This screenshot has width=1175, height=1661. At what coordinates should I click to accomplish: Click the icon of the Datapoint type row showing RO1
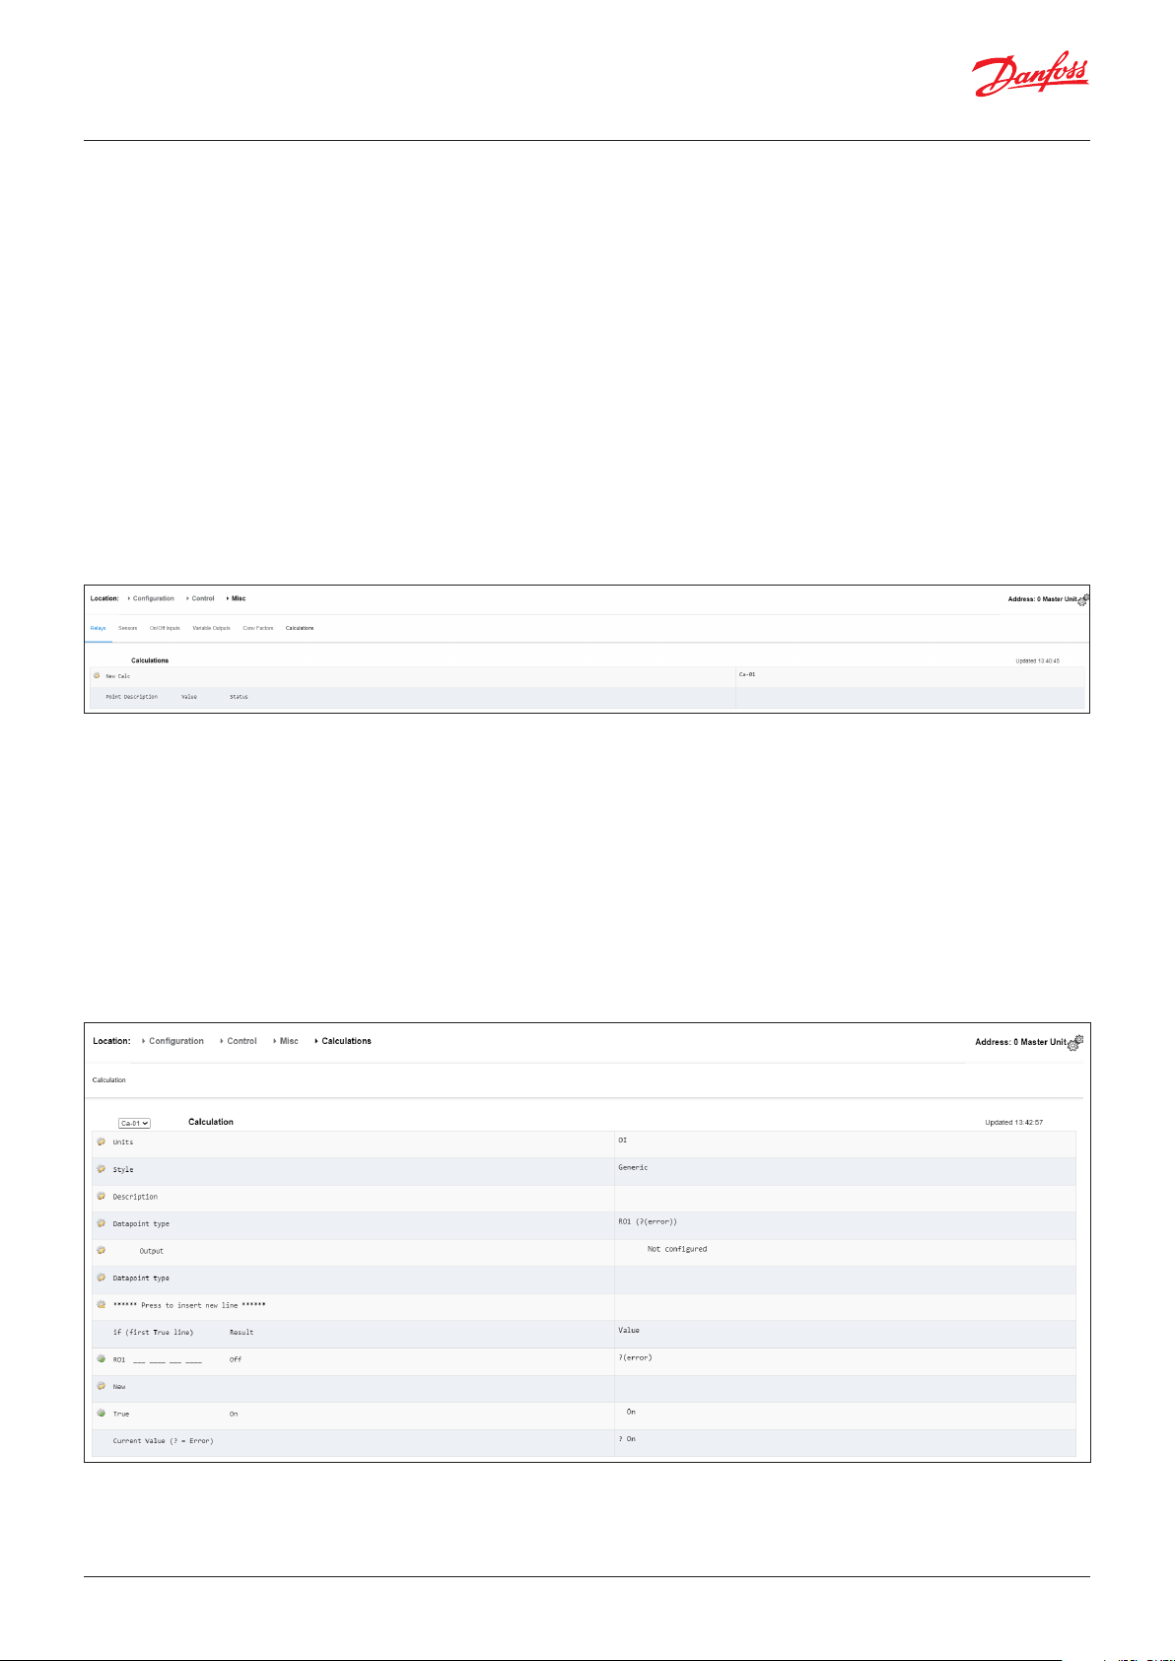point(101,1223)
